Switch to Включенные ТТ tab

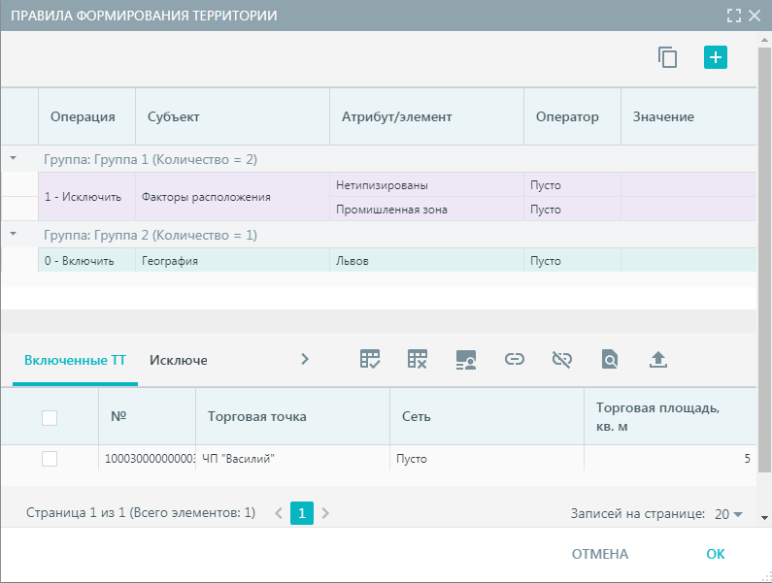pos(75,360)
